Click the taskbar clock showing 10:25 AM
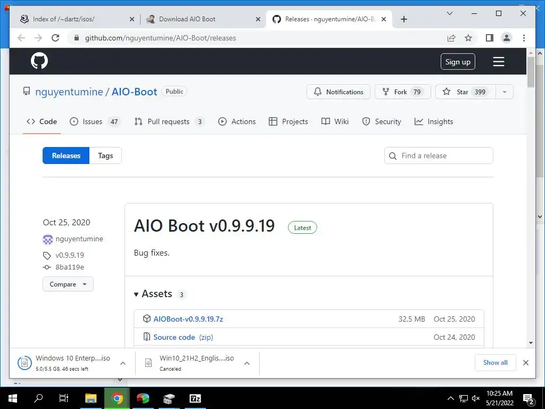 (499, 398)
